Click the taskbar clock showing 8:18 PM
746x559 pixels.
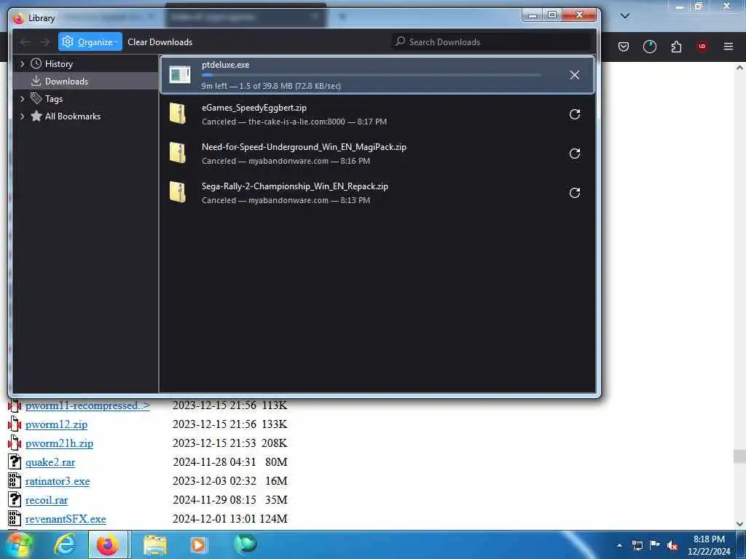(709, 545)
